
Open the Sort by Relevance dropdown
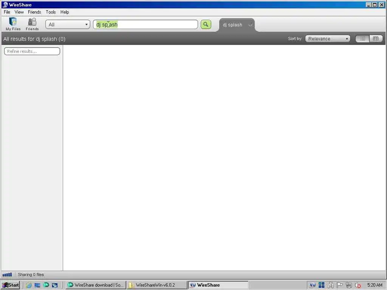pyautogui.click(x=328, y=39)
